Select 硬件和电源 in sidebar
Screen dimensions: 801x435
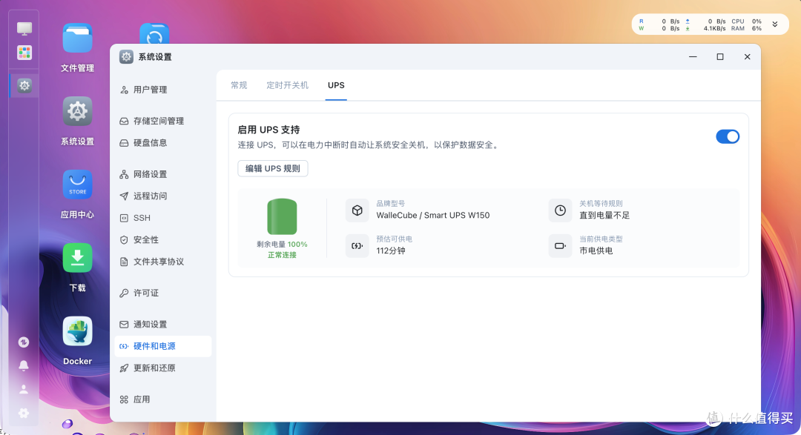point(163,346)
